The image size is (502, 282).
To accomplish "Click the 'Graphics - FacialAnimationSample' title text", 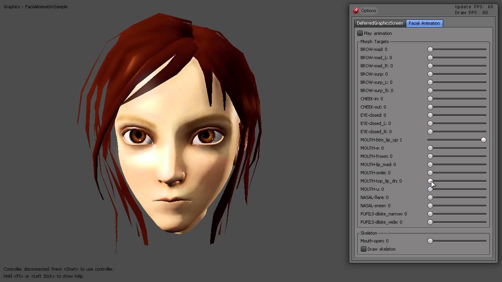I will coord(36,7).
